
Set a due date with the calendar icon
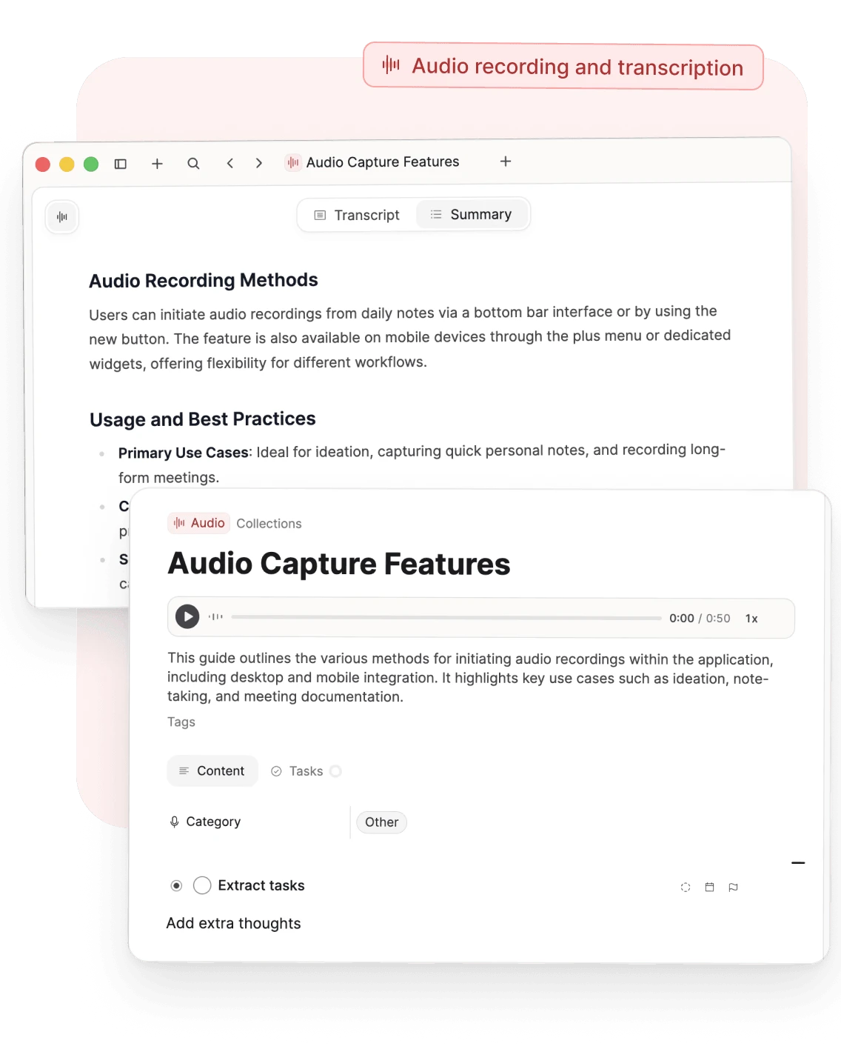[709, 888]
